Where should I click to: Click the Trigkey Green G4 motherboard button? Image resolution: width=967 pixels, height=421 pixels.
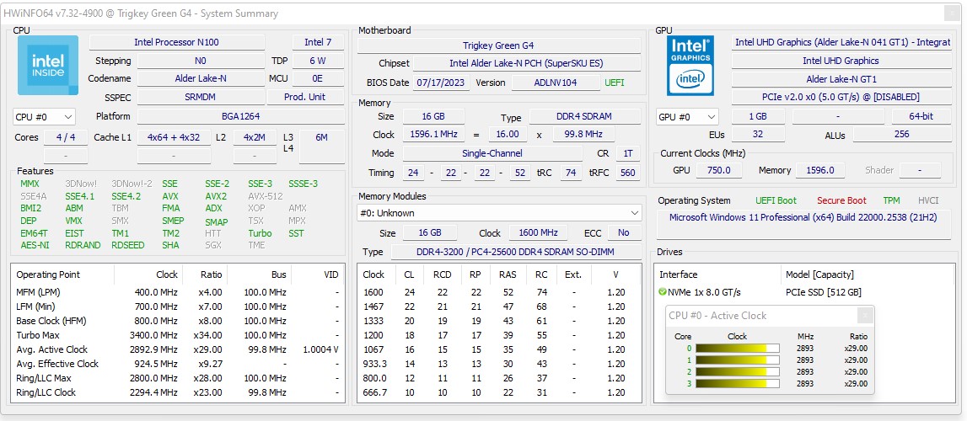coord(498,45)
